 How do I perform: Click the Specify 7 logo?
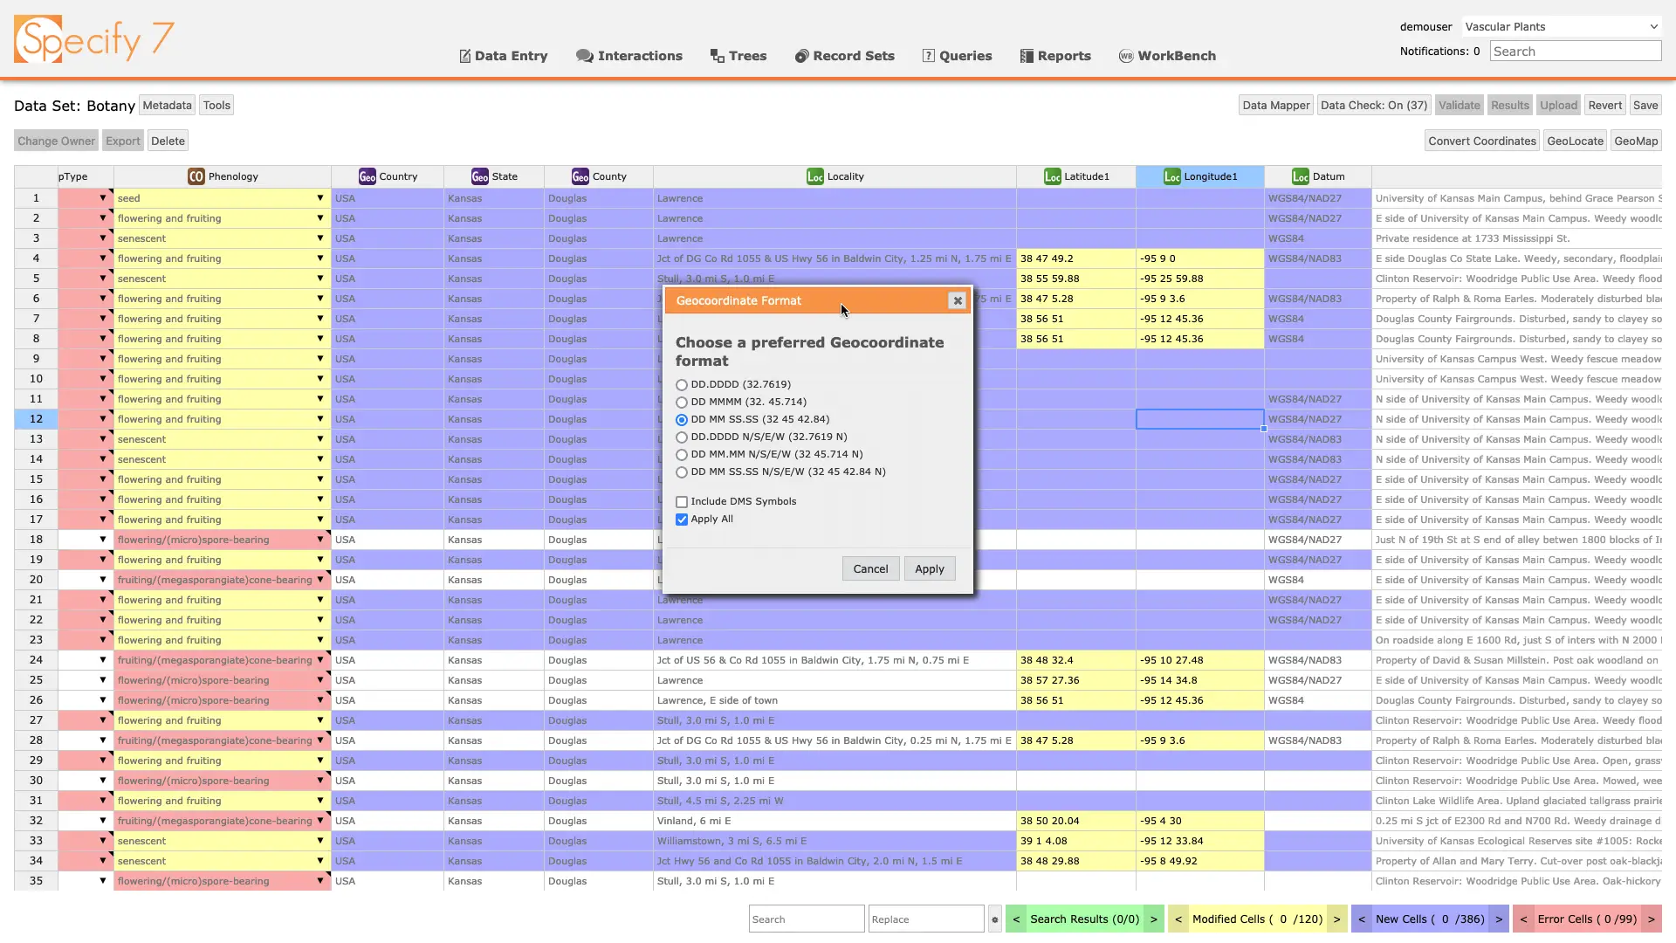pos(93,39)
